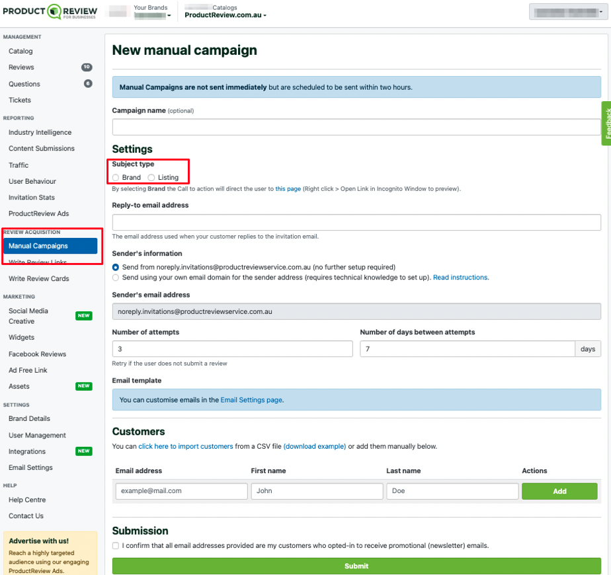Focus the customer Email address field
The image size is (611, 575).
coord(182,491)
